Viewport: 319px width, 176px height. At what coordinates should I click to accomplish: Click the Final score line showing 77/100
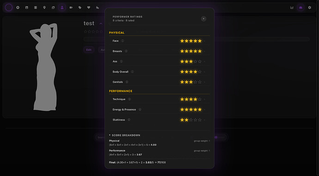point(137,163)
